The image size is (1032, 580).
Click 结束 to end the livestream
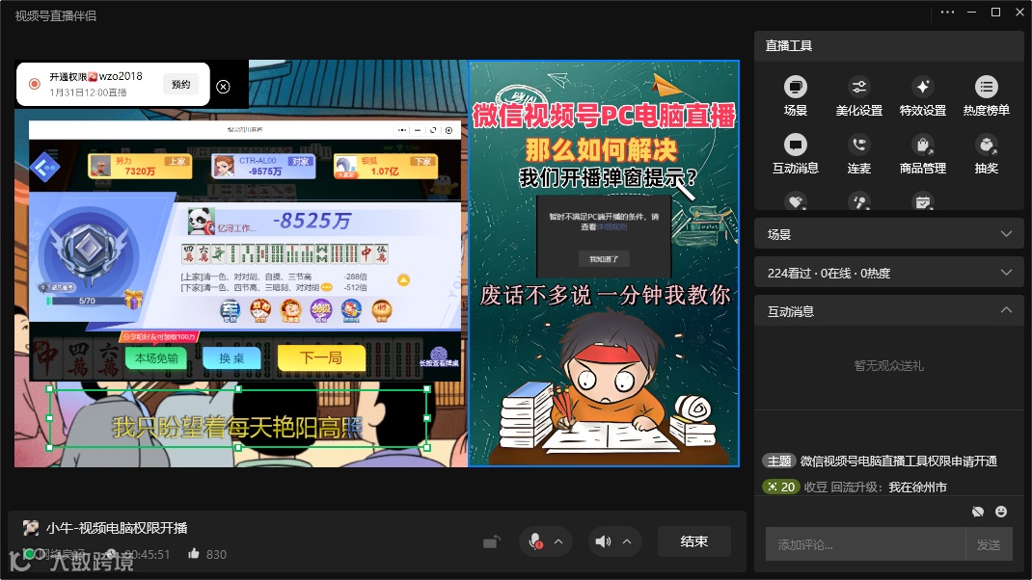tap(693, 541)
